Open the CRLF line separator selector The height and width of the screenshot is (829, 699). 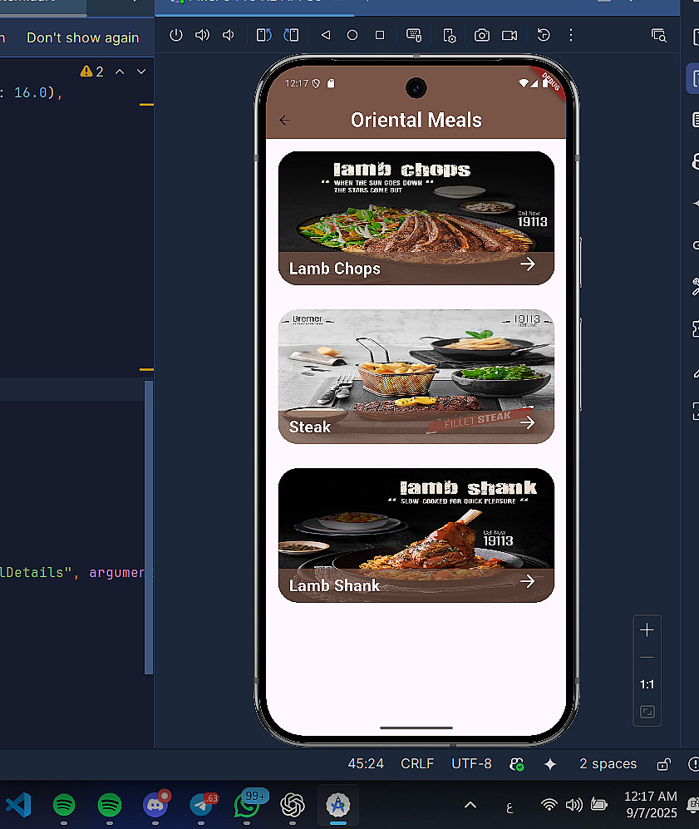417,764
